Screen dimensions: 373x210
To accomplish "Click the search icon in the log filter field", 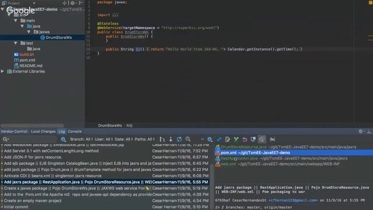I will [x=5, y=139].
